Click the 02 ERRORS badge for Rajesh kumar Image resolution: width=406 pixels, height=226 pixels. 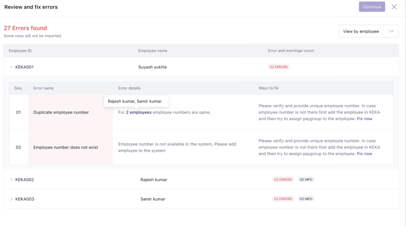click(x=283, y=180)
